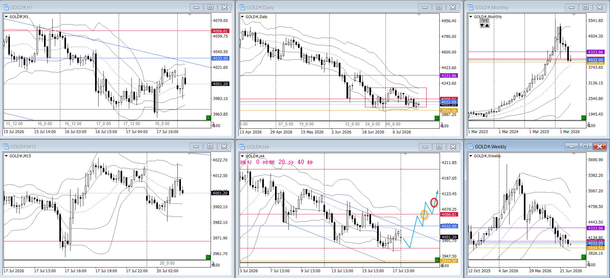Open the GOLD#,H4 chart label triangle menu

[x=242, y=156]
